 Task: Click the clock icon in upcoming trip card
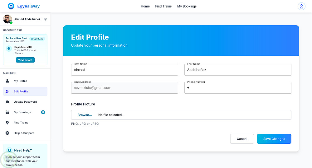point(9,49)
